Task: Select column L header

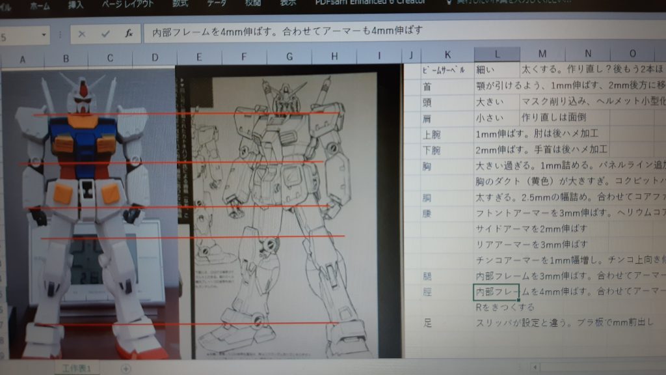Action: tap(497, 54)
